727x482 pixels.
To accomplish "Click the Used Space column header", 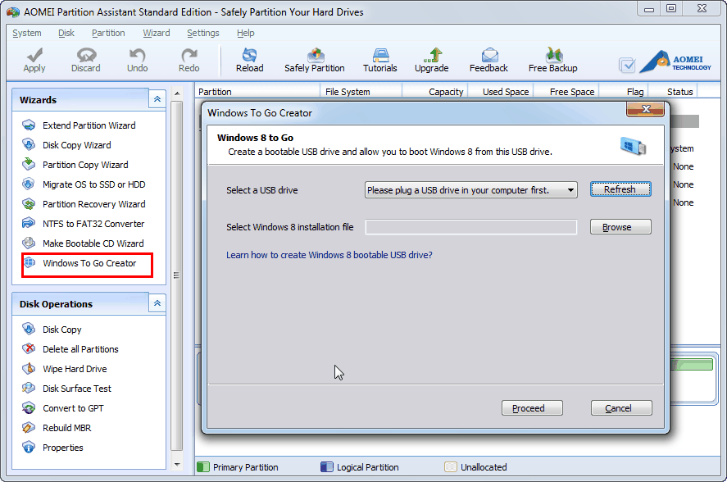I will pos(502,91).
